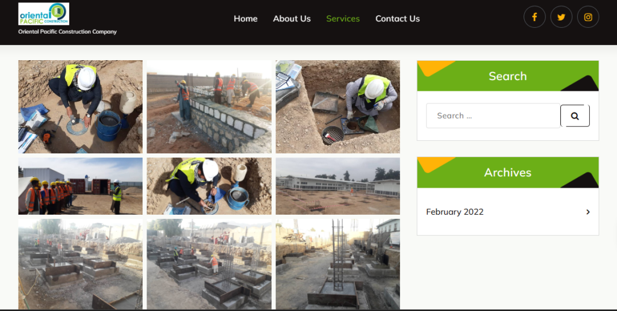The height and width of the screenshot is (311, 617).
Task: Open photo of worker with sieve trays
Action: pyautogui.click(x=337, y=106)
